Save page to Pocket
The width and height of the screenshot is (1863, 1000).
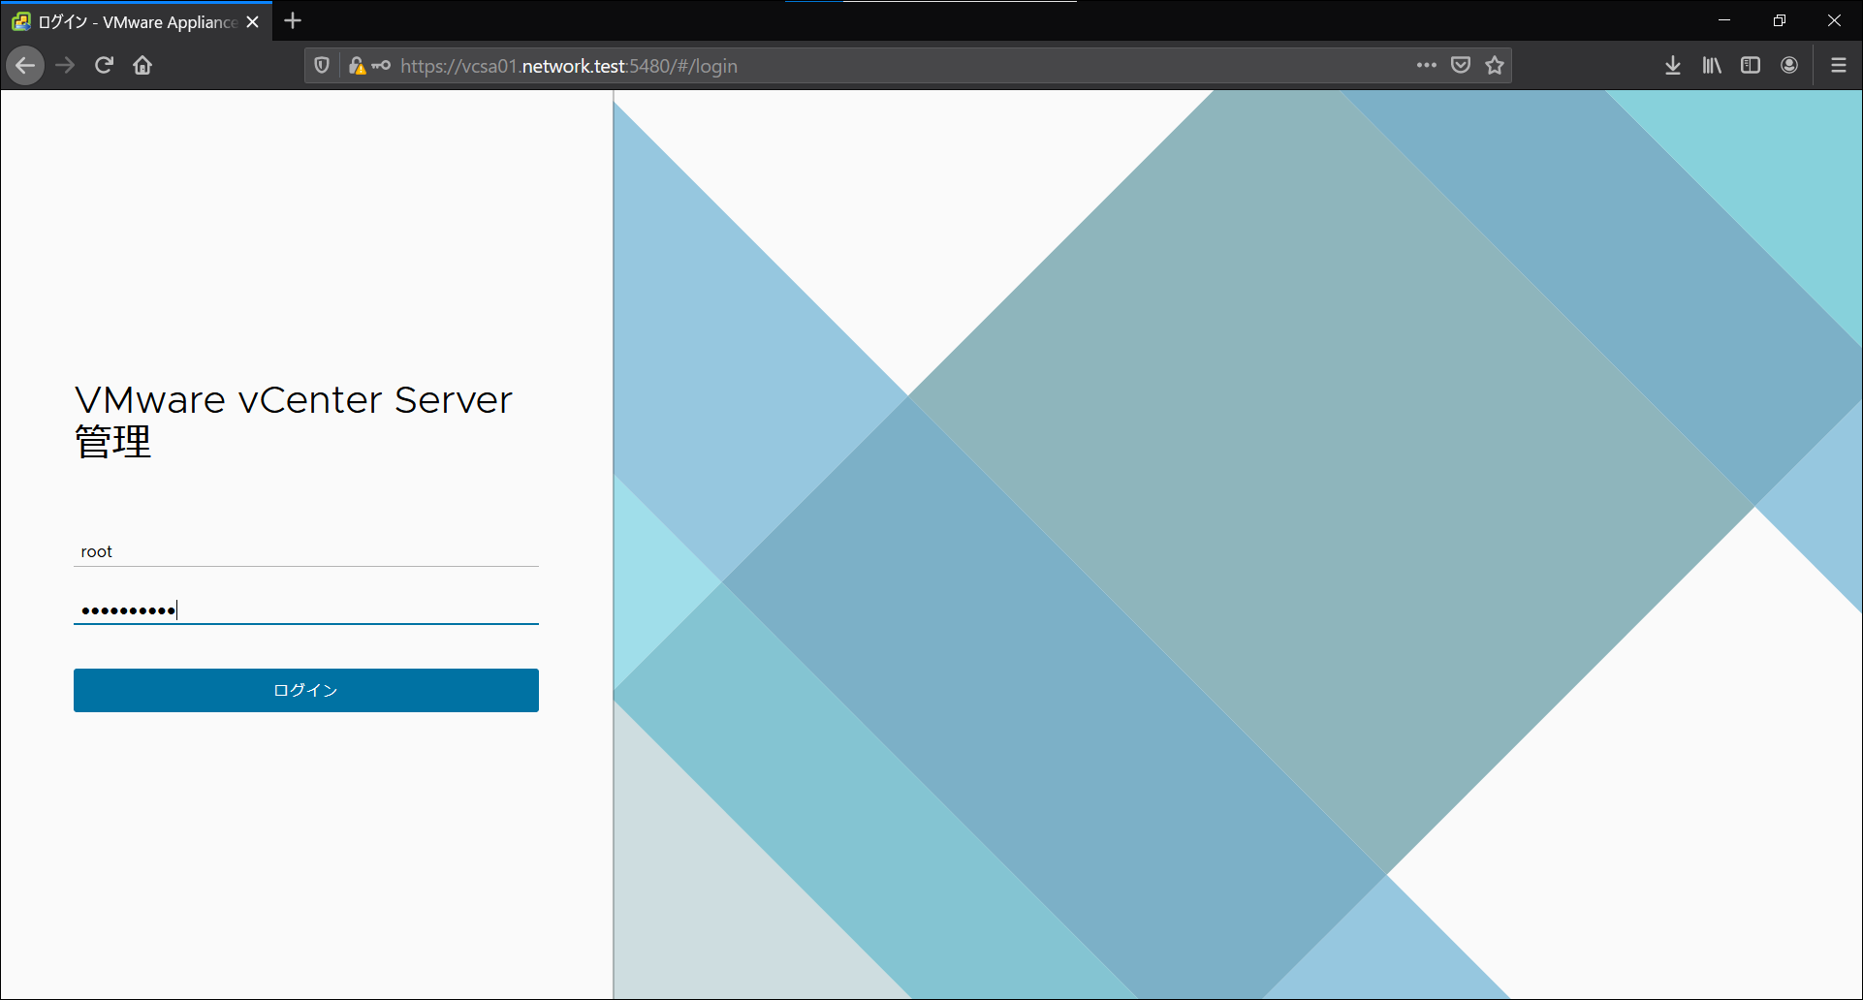(1461, 66)
